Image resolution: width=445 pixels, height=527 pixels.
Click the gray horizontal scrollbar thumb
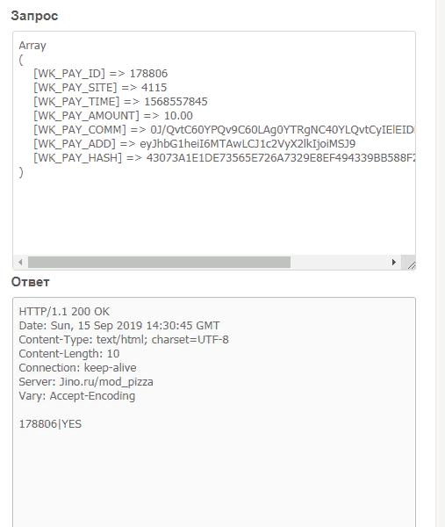click(159, 262)
